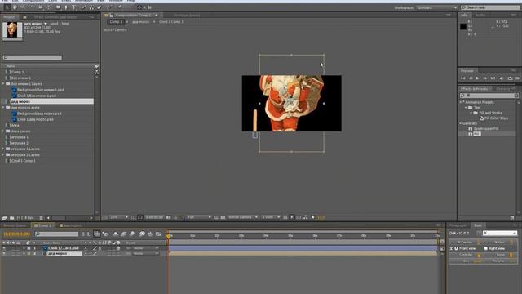Image resolution: width=522 pixels, height=294 pixels.
Task: Jump to first frame in Preview panel
Action: click(463, 78)
